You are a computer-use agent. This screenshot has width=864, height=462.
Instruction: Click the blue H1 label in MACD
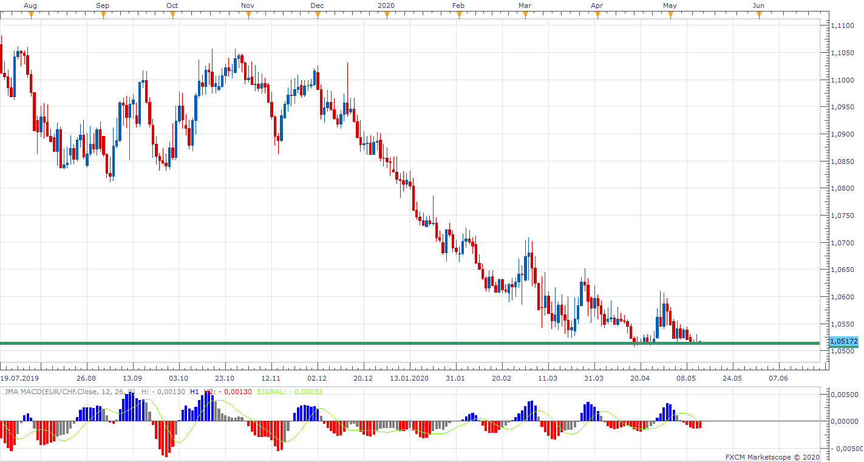[194, 392]
